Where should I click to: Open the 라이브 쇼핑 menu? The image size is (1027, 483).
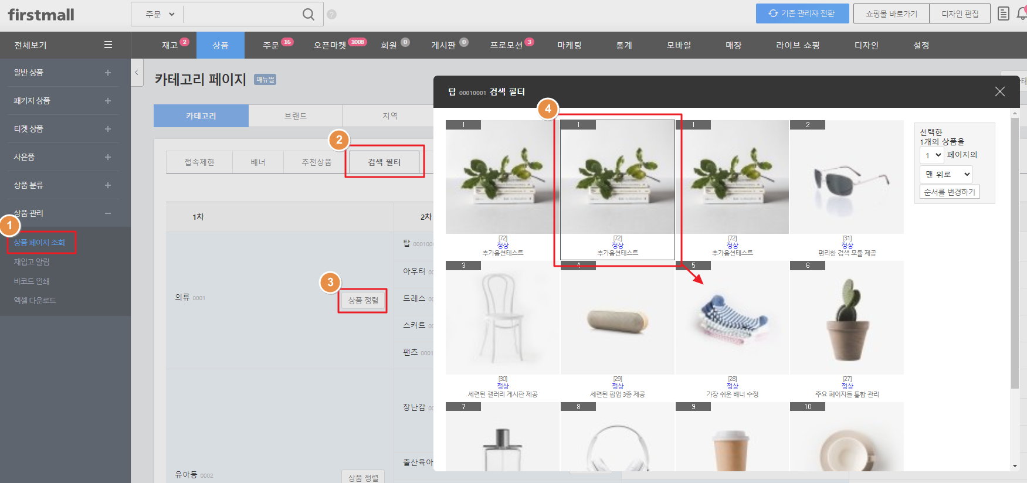click(798, 45)
